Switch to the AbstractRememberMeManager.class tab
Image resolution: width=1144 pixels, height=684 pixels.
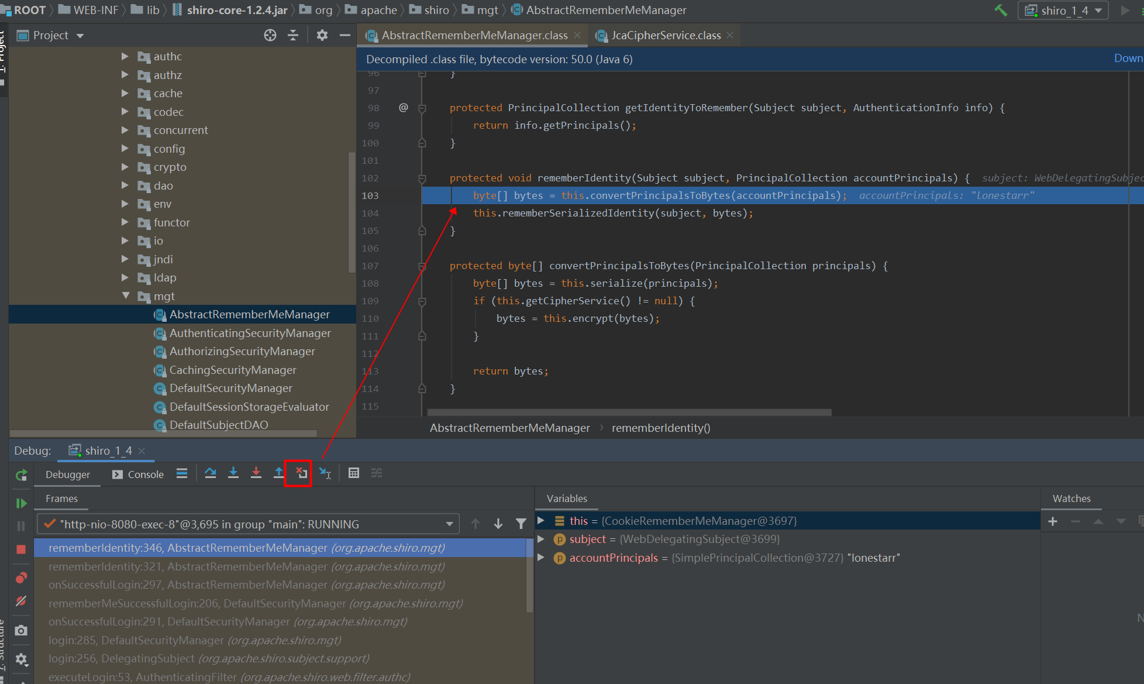(474, 35)
